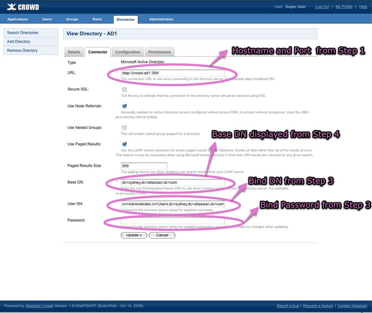This screenshot has height=313, width=372.
Task: Focus the Base DN input field
Action: 173,183
